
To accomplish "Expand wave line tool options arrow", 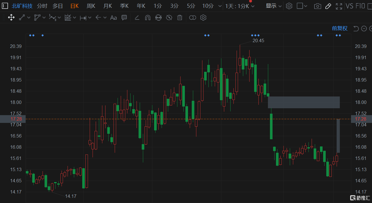I will tap(59, 18).
